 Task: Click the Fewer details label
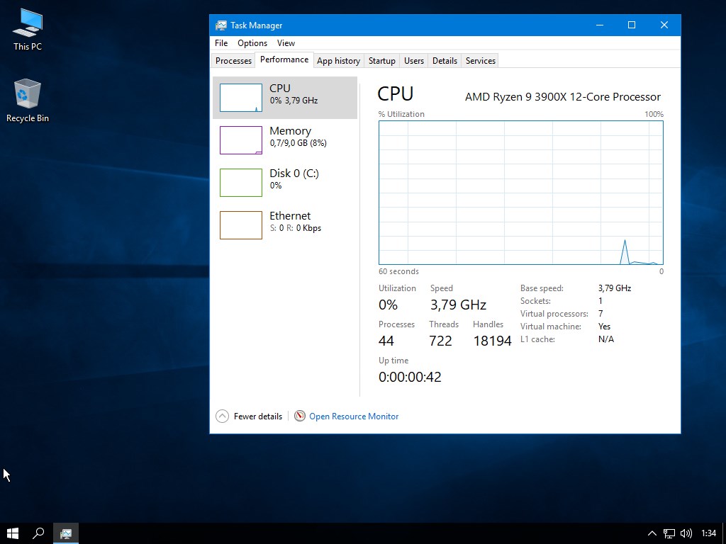point(258,416)
